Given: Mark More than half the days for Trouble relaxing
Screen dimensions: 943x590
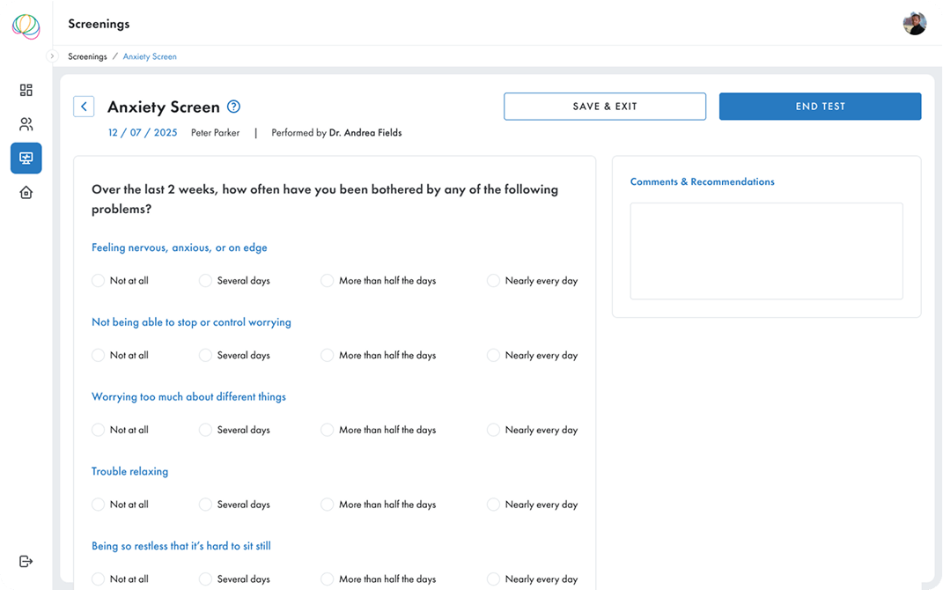Looking at the screenshot, I should [328, 504].
